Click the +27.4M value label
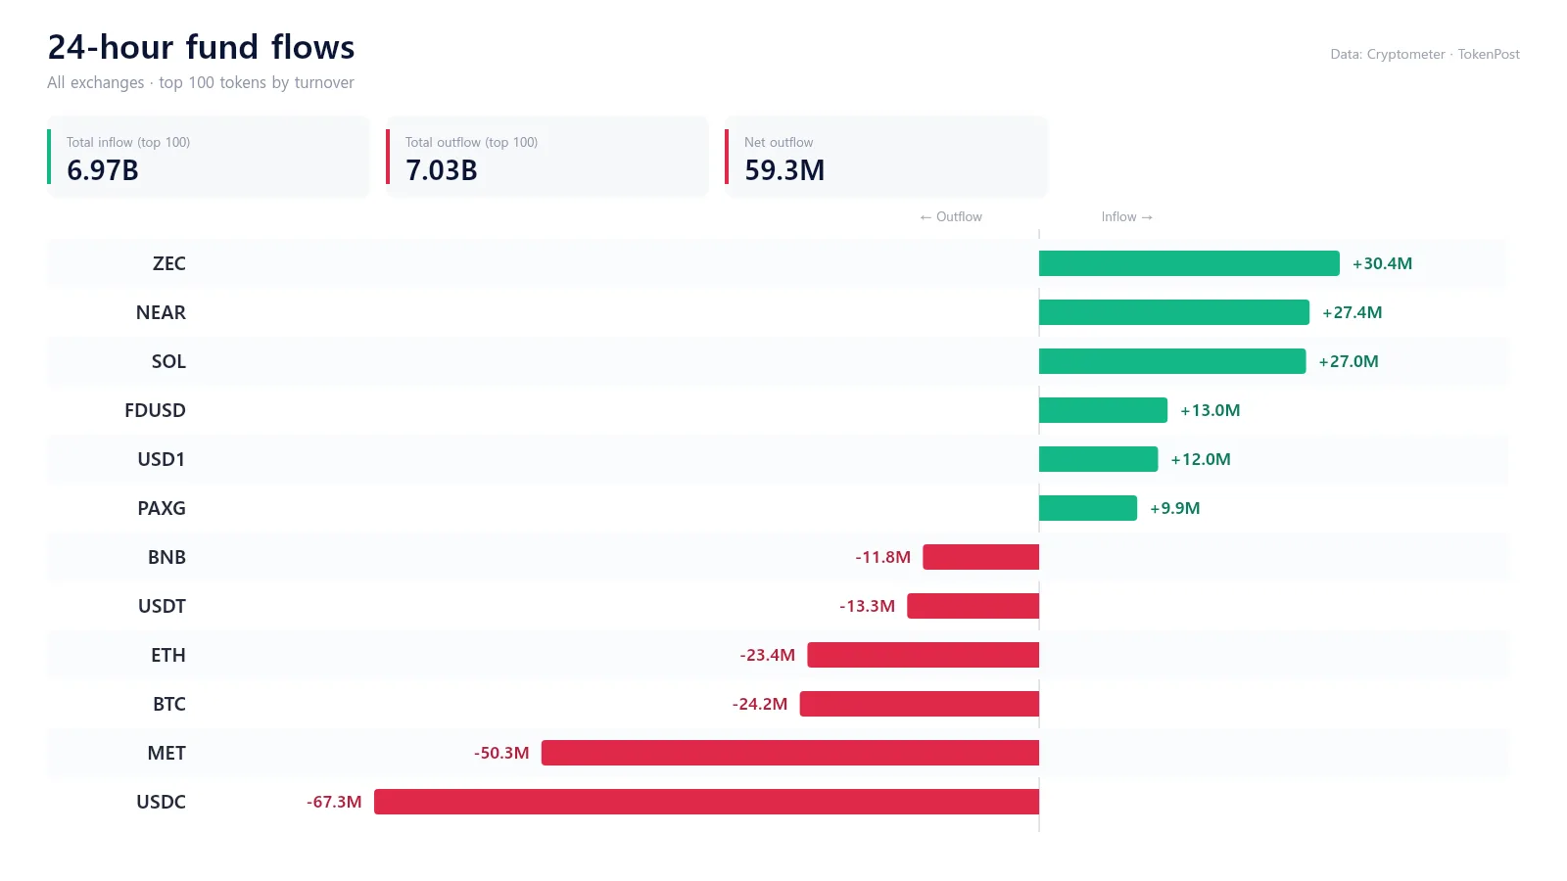1567x881 pixels. pyautogui.click(x=1352, y=312)
